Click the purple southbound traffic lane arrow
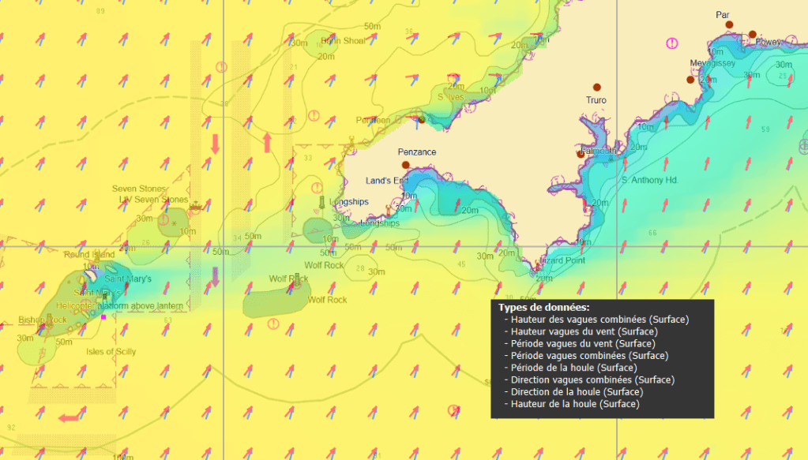 click(215, 277)
